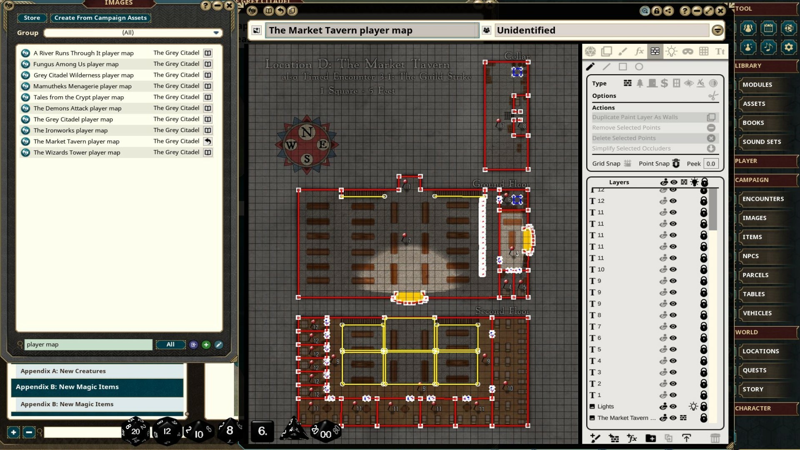
Task: Select the door occluder type
Action: (652, 83)
